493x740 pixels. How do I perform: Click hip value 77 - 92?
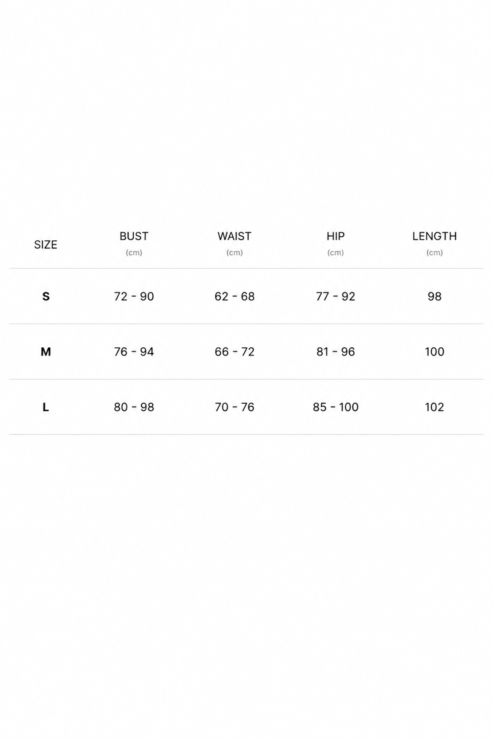tap(336, 297)
